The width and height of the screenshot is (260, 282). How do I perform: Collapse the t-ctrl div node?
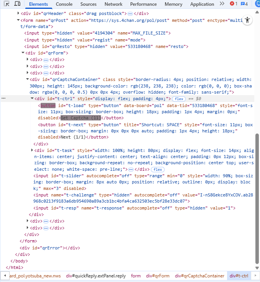point(32,98)
